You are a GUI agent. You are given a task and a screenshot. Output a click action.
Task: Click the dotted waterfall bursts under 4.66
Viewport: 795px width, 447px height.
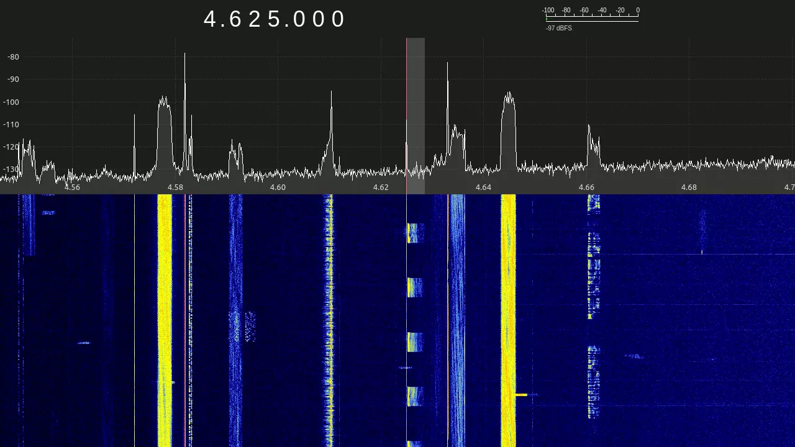pos(594,306)
